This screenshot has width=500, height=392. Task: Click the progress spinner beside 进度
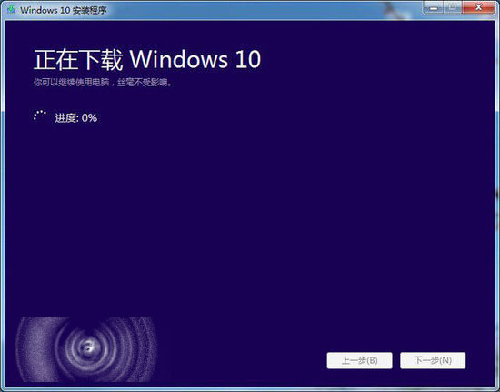(x=40, y=116)
